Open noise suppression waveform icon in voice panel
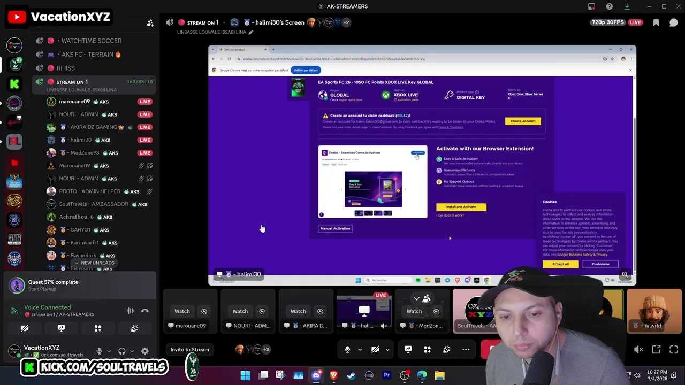Viewport: 685px width, 385px height. point(130,311)
